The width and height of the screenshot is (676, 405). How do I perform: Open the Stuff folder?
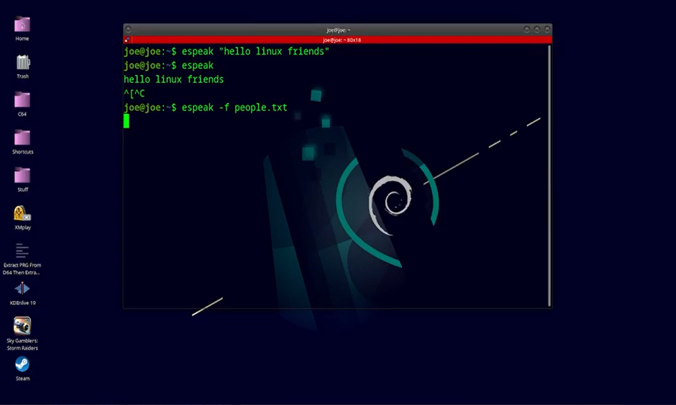[22, 176]
